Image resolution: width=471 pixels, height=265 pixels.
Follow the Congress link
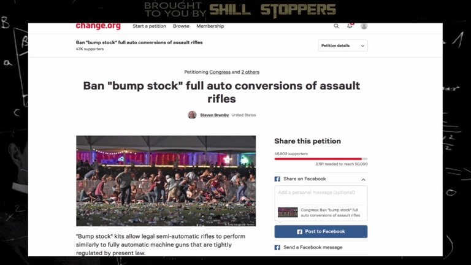(220, 72)
